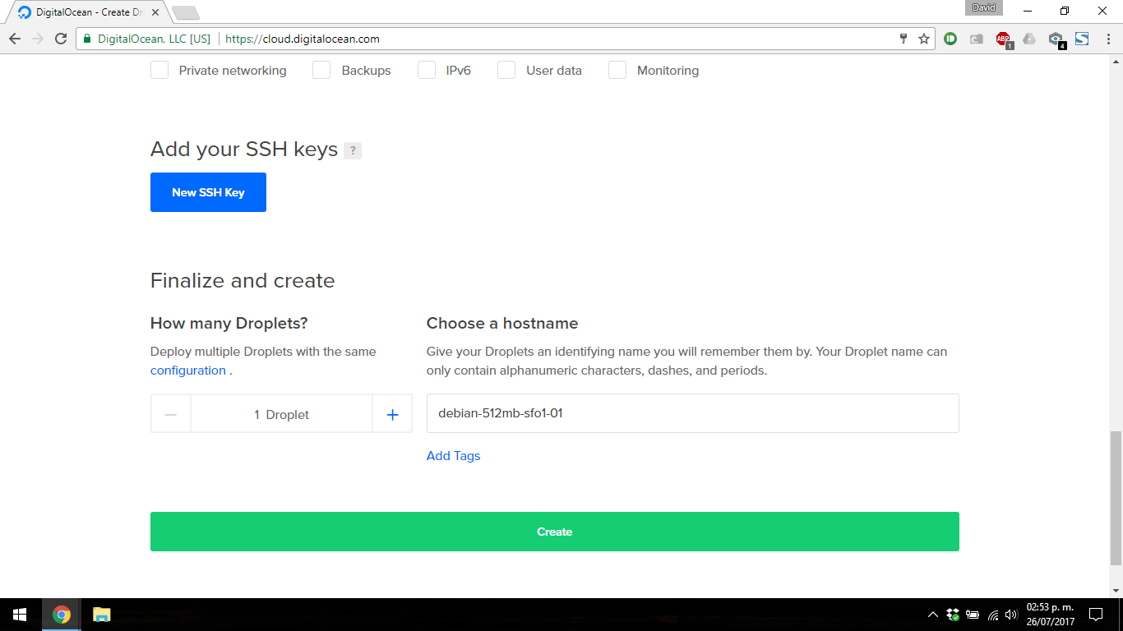
Task: Open the saved password key icon
Action: click(903, 39)
